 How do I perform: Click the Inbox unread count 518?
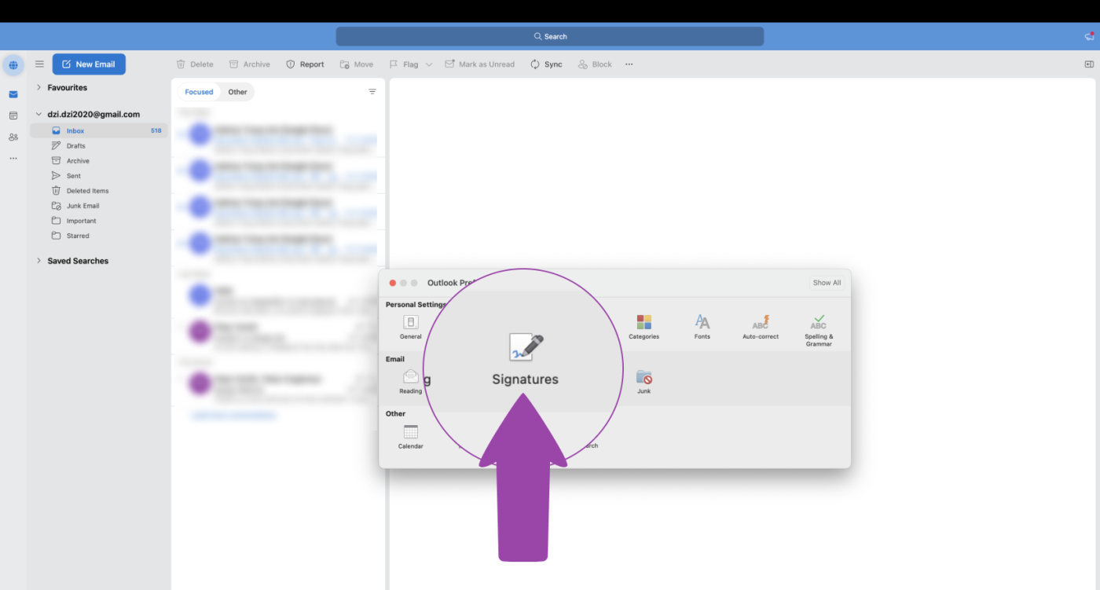pyautogui.click(x=156, y=130)
